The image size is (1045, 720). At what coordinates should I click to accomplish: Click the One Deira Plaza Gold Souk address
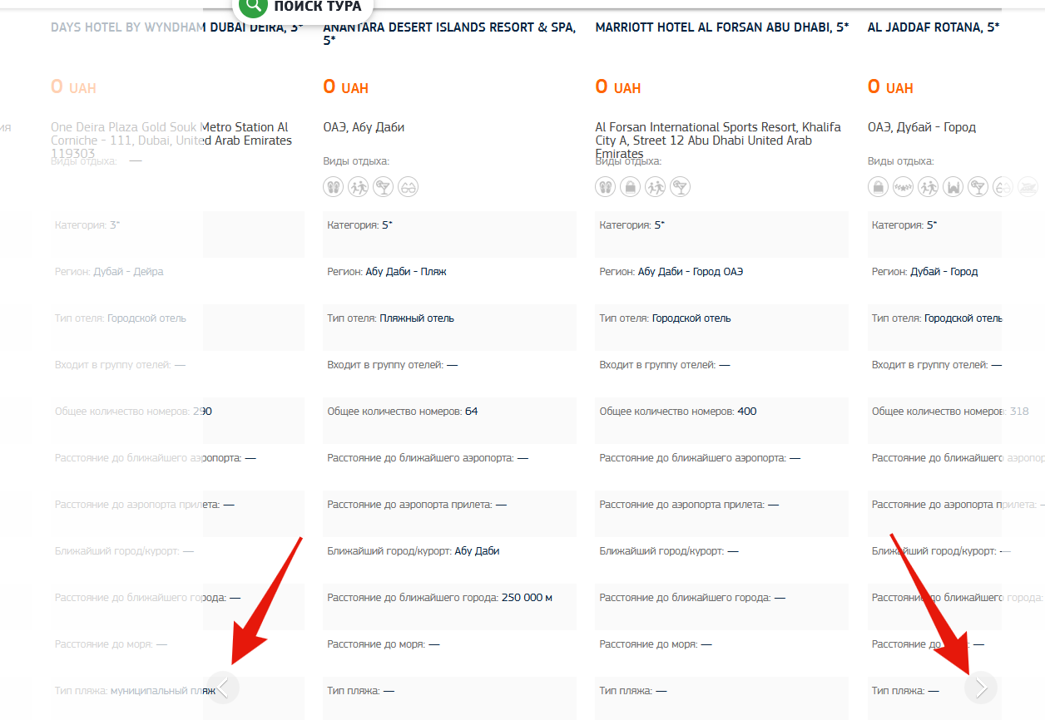point(171,141)
